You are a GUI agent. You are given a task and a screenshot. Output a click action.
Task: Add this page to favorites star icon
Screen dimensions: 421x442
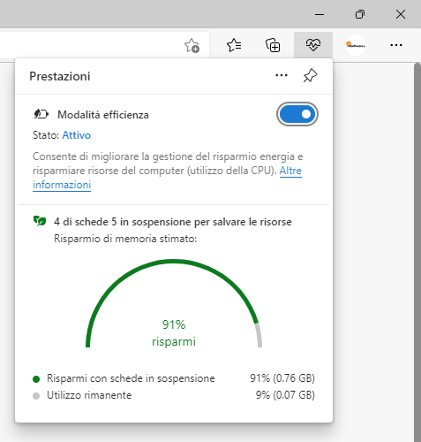[192, 46]
